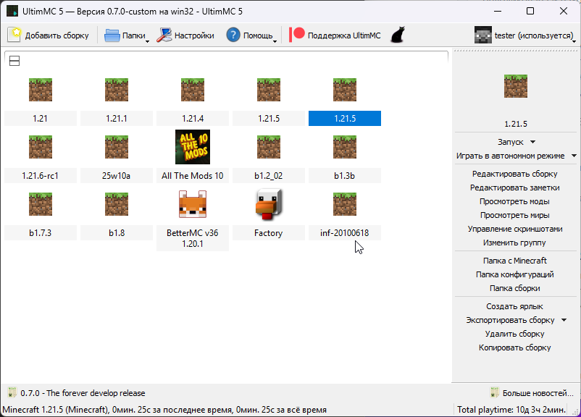Click the Add Instance star icon
The image size is (581, 417).
coord(14,35)
